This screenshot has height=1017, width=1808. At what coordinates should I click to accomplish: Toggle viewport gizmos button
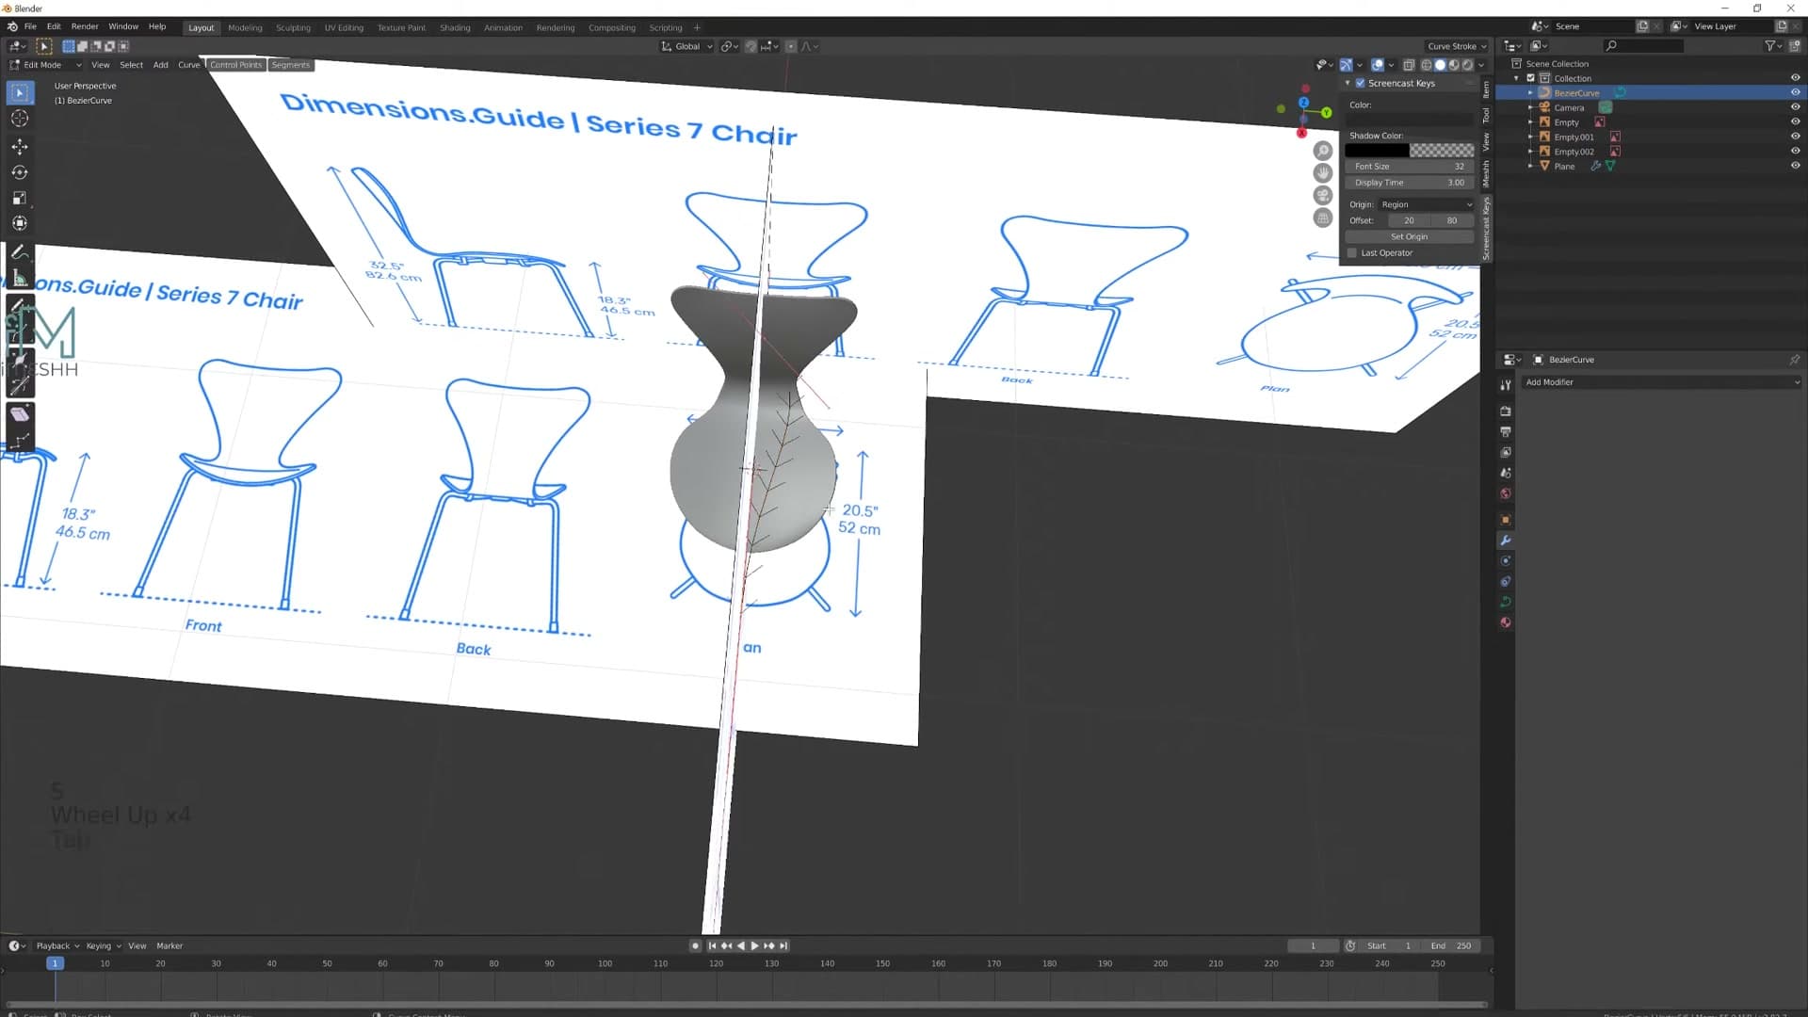(1347, 65)
